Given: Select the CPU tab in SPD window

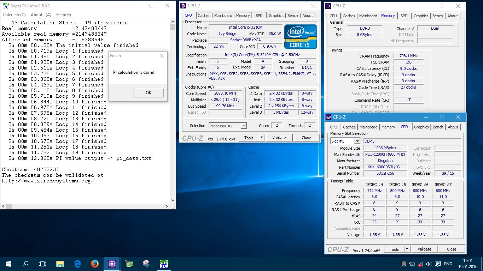Looking at the screenshot, I should click(333, 127).
